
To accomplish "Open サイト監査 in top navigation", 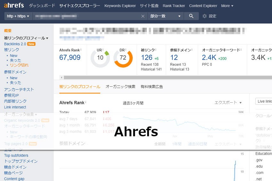I will click(x=149, y=6).
